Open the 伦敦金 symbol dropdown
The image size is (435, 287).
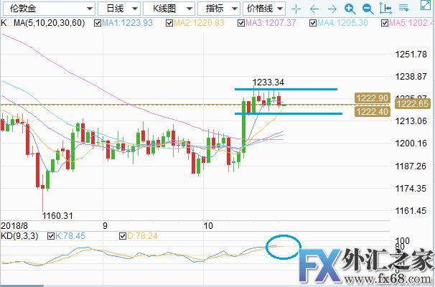(x=47, y=9)
